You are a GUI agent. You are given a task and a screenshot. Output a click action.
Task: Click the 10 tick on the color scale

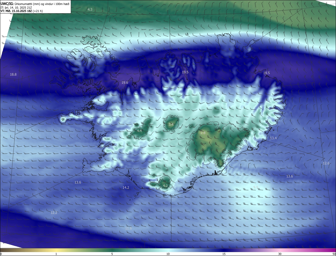click(168, 254)
